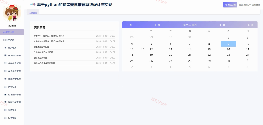Select November 10 in calendar
This screenshot has height=125, width=263.
pyautogui.click(x=248, y=44)
